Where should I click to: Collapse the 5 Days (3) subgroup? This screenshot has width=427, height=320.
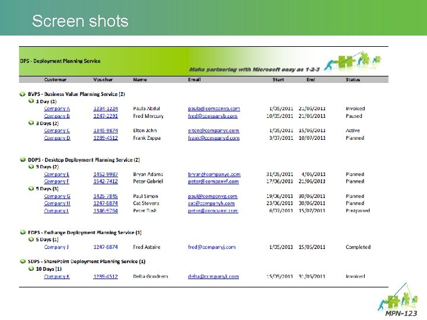click(31, 188)
